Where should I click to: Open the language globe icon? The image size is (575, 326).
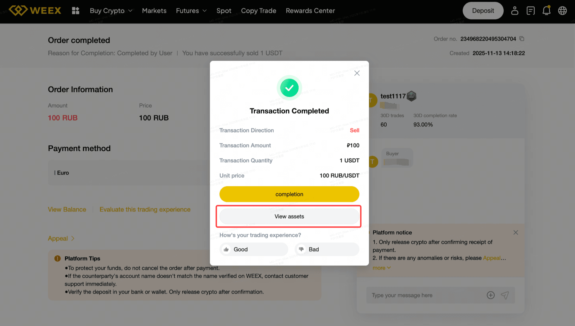pyautogui.click(x=562, y=11)
